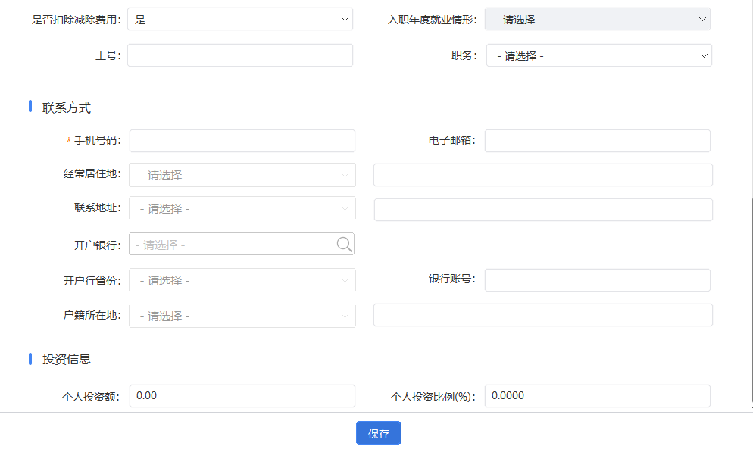Click the 银行账号 input field
The width and height of the screenshot is (753, 449).
[598, 280]
